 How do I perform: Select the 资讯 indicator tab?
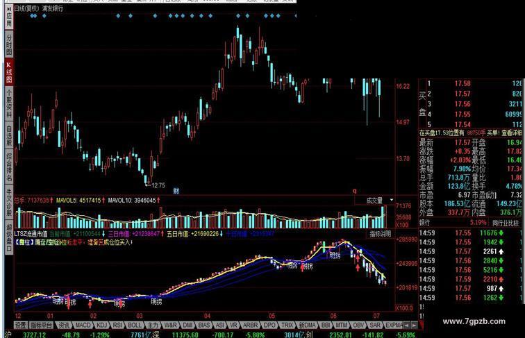tap(64, 325)
